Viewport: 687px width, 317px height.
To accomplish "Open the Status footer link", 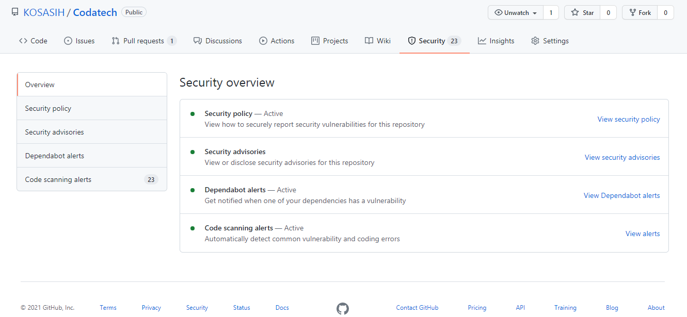I will tap(242, 308).
